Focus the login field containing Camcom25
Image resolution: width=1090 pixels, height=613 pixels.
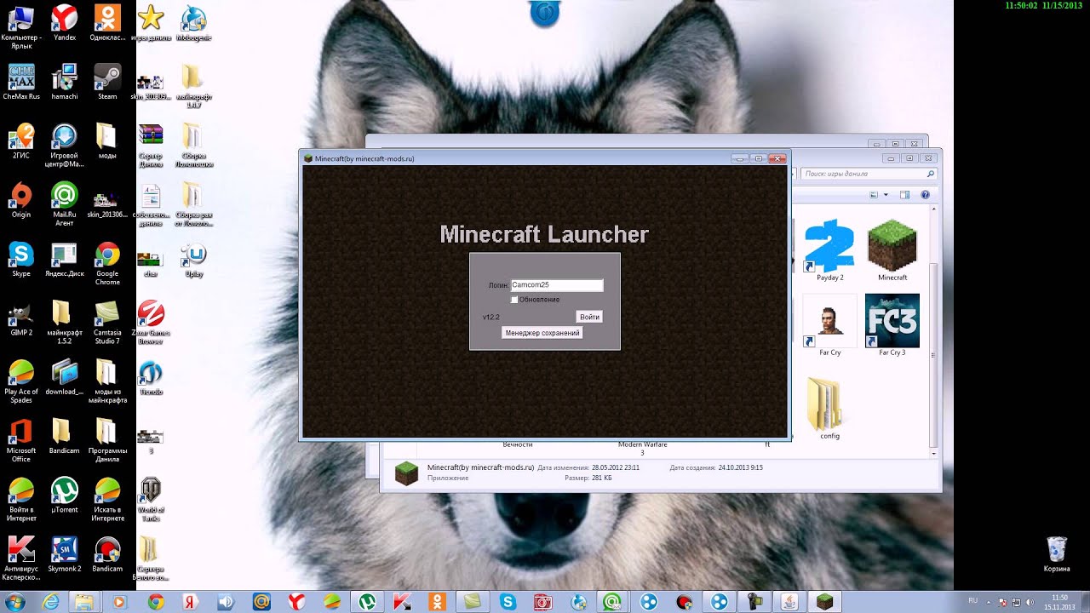556,286
